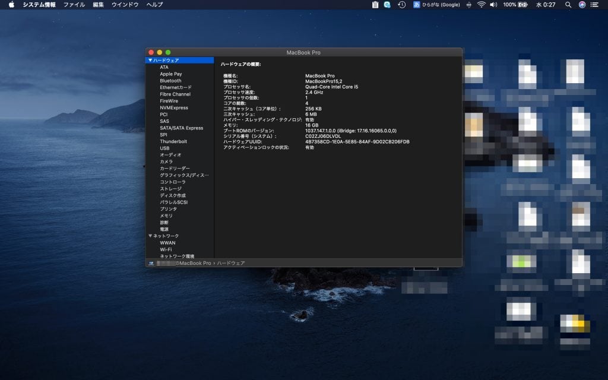Click the MacBookPro15,2 model ID value
The image size is (608, 380).
324,81
